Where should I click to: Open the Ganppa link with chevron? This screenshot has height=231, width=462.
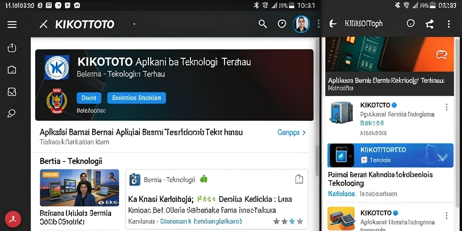pos(292,133)
